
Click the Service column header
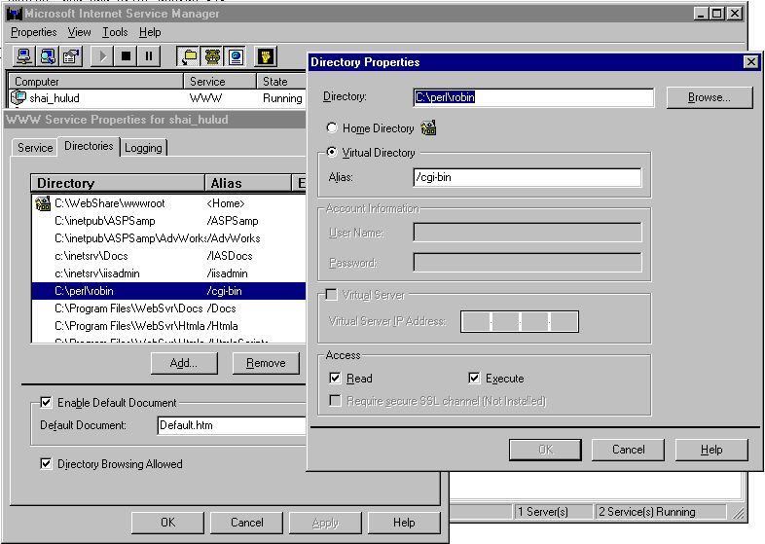point(220,81)
